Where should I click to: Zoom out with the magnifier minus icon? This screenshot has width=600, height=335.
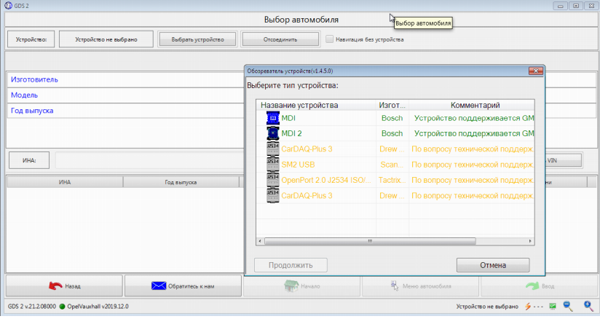[x=568, y=307]
